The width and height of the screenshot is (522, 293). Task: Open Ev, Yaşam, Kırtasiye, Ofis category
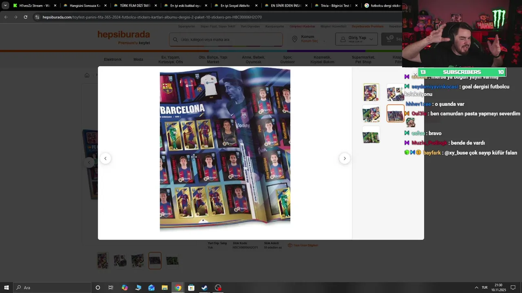point(170,59)
